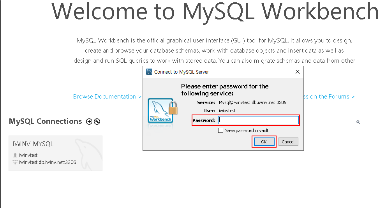Click iwinvtest.db.iwinv.net:3306 host text on tile
386x208 pixels.
[x=48, y=162]
